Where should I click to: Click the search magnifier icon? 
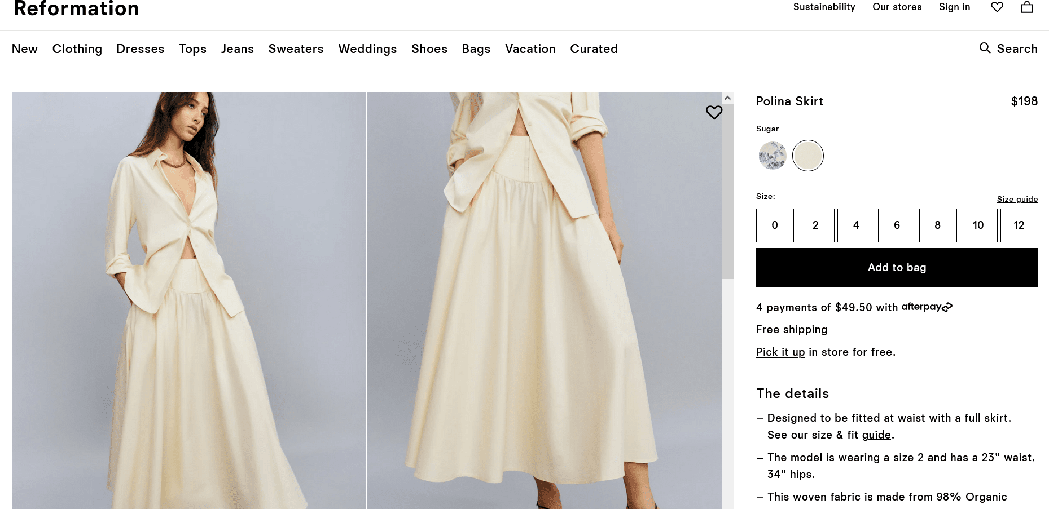click(x=985, y=48)
